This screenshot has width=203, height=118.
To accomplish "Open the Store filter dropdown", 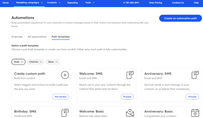I will 53,62.
